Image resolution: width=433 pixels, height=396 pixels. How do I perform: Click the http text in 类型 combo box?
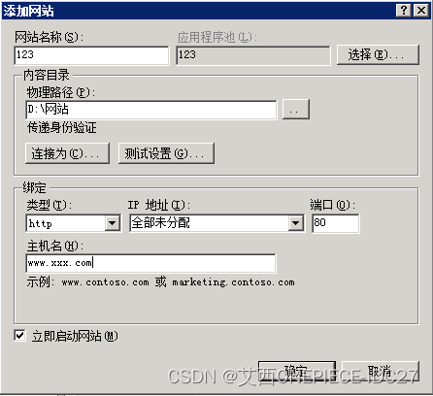40,223
